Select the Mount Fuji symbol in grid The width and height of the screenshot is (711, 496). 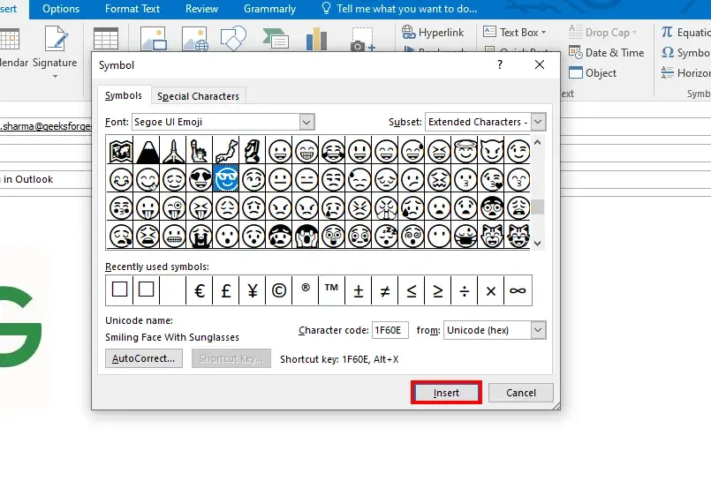click(147, 151)
